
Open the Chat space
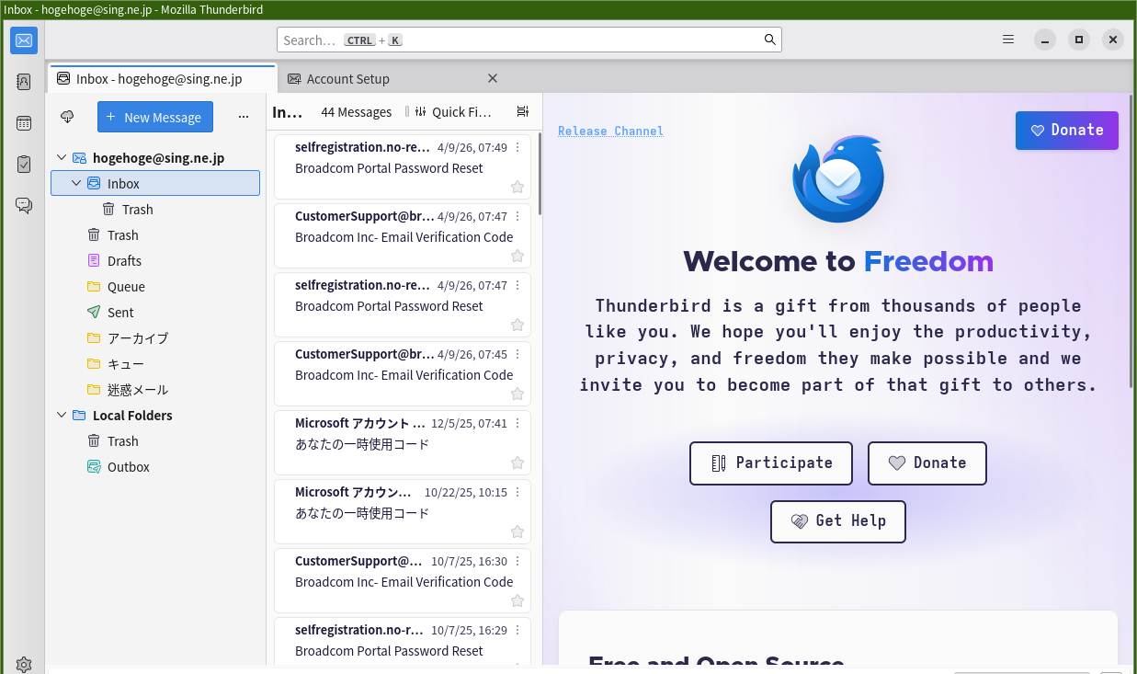(x=24, y=206)
